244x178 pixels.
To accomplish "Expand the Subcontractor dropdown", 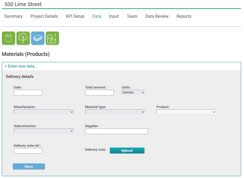I will pyautogui.click(x=44, y=131).
